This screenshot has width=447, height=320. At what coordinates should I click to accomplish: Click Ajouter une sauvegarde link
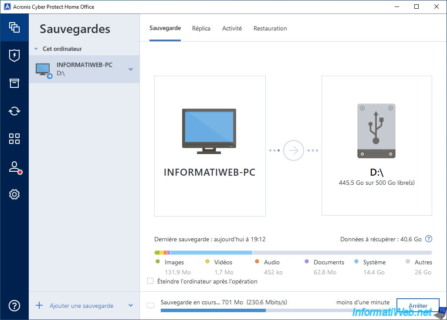pos(81,306)
